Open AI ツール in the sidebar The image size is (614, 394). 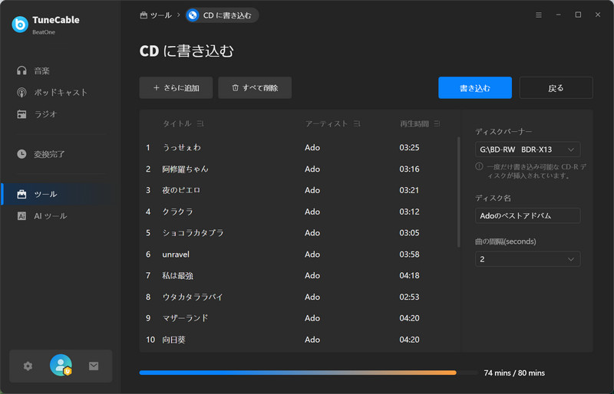tap(42, 216)
